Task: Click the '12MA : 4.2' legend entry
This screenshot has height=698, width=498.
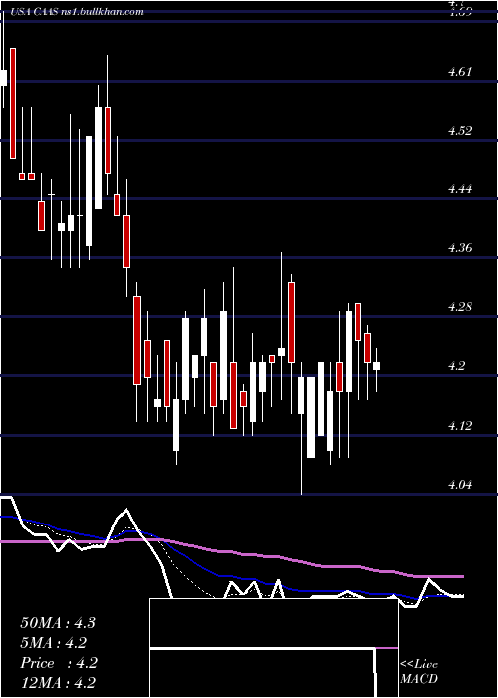Action: [58, 683]
